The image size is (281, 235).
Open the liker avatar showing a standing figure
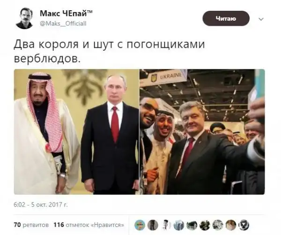153,225
